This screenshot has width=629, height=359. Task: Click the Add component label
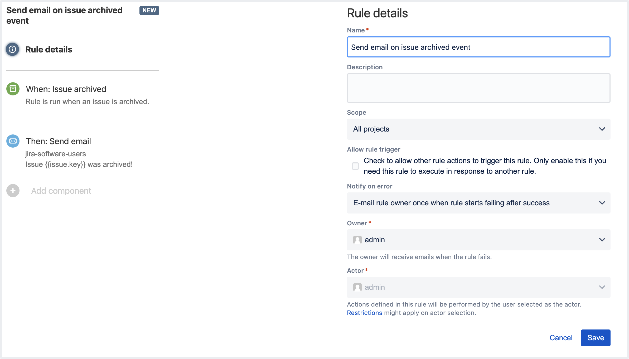[x=61, y=191]
